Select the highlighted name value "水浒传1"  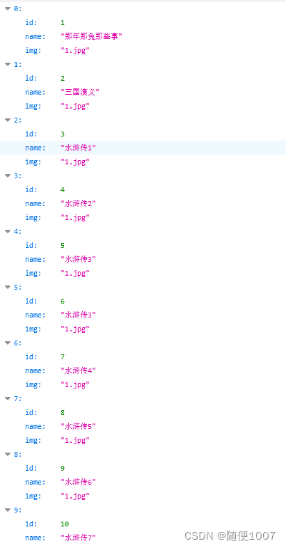click(78, 148)
